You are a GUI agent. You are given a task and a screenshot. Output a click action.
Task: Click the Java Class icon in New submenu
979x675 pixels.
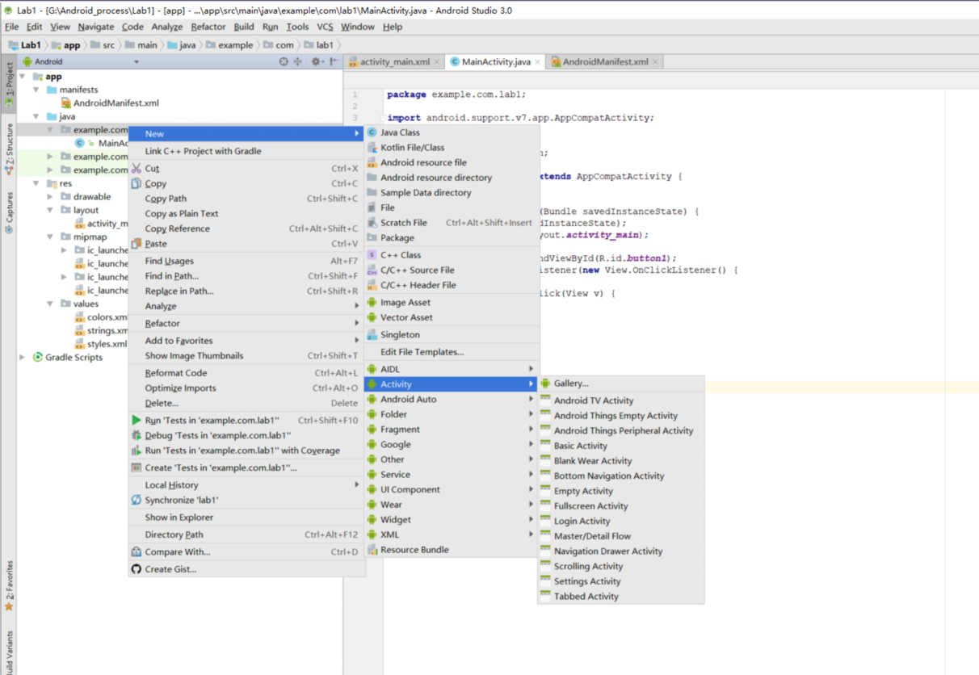pyautogui.click(x=372, y=132)
